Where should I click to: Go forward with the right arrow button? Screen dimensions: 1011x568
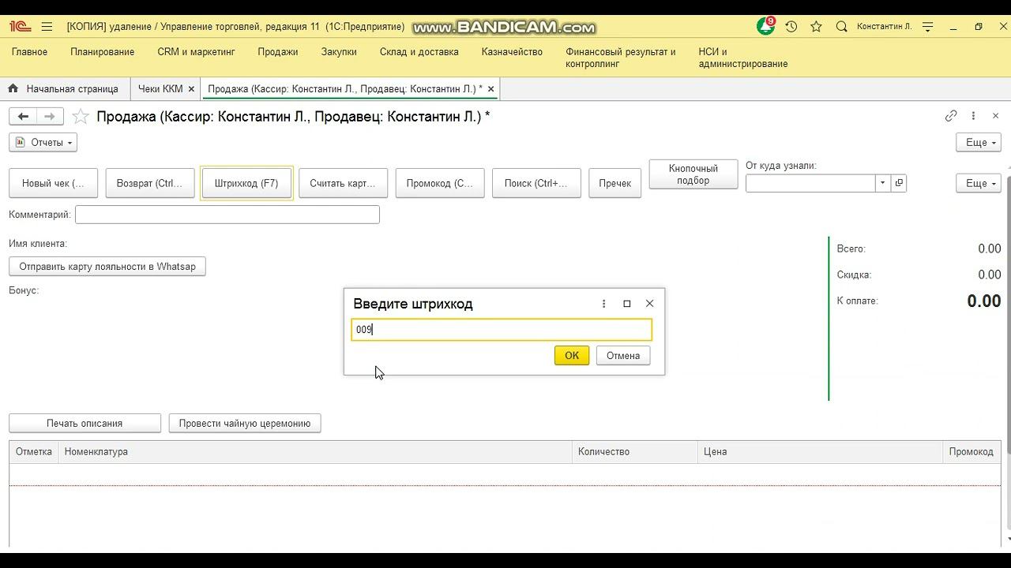[x=50, y=117]
